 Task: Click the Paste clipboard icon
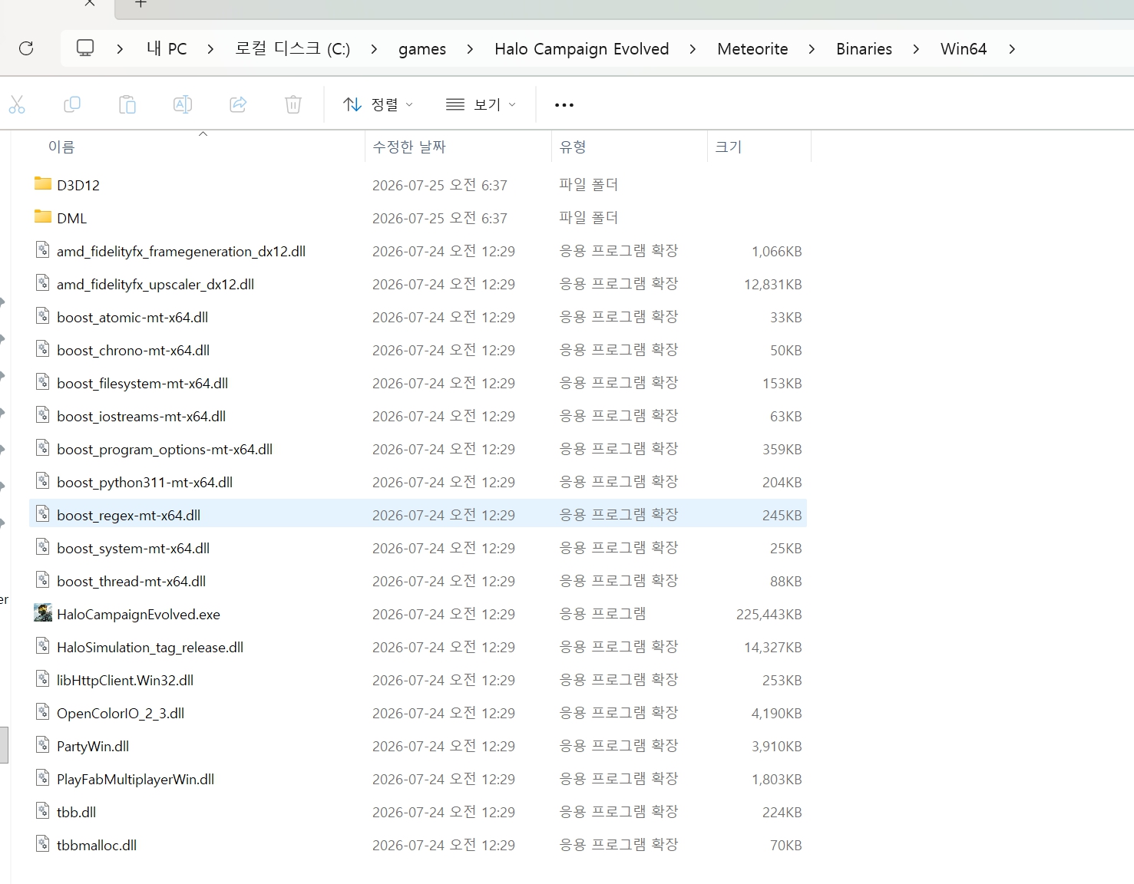click(127, 104)
